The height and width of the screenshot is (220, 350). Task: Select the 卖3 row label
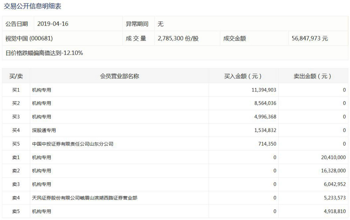coord(16,184)
